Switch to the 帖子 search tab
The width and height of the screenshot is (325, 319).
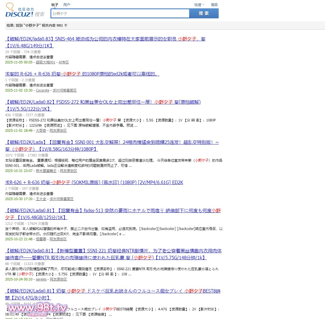pos(54,5)
